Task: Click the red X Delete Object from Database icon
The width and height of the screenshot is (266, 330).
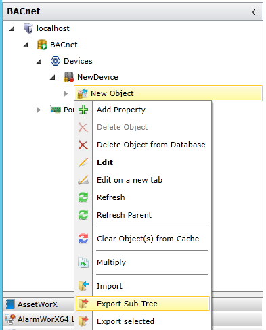Action: tap(83, 145)
